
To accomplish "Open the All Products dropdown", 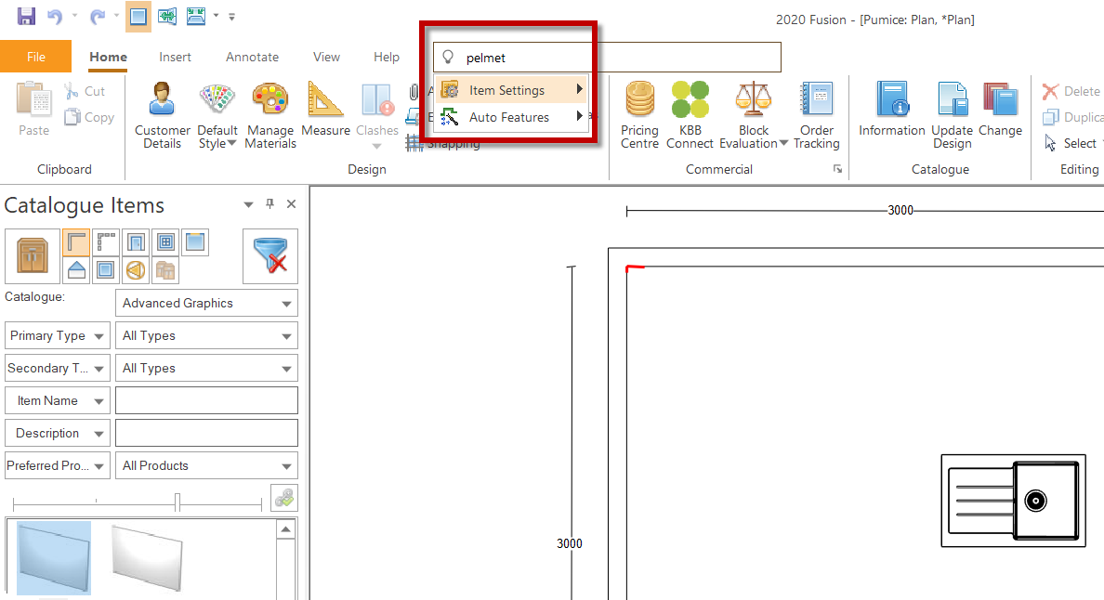I will [206, 465].
